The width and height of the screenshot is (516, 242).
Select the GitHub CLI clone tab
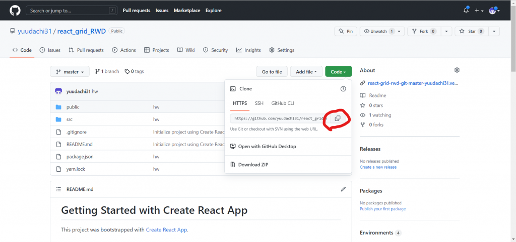[282, 103]
